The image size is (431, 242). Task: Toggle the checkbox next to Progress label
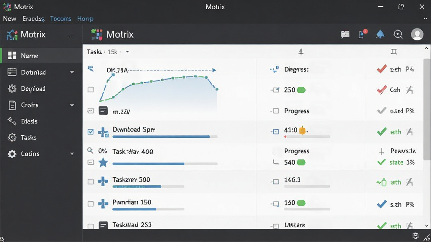tap(274, 111)
